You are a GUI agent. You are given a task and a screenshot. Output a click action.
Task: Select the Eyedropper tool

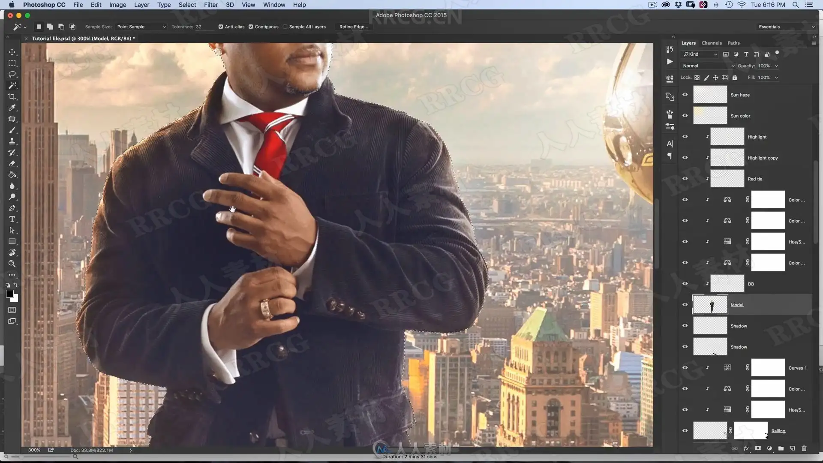(12, 108)
